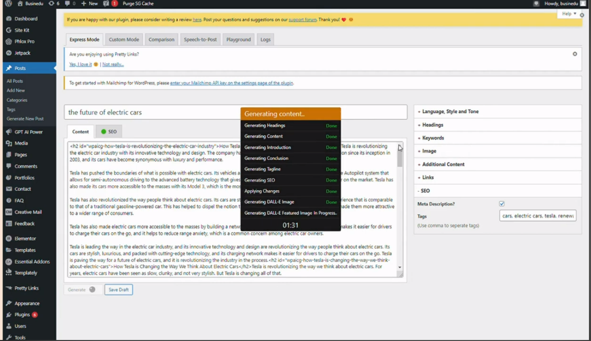This screenshot has width=591, height=341.
Task: Click the comments bubble in admin bar
Action: click(x=70, y=4)
